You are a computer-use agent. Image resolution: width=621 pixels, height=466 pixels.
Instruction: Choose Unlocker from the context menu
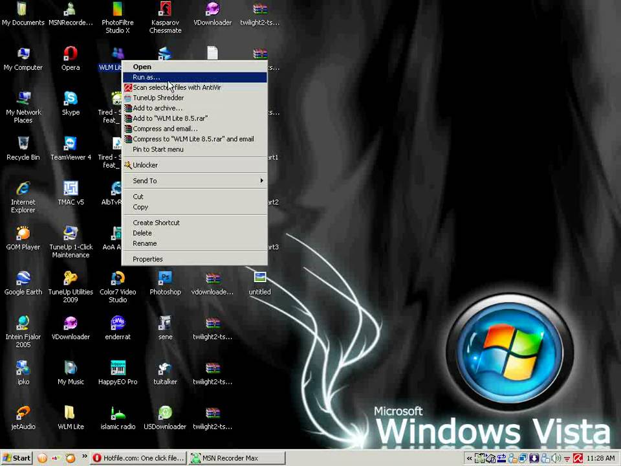[195, 165]
